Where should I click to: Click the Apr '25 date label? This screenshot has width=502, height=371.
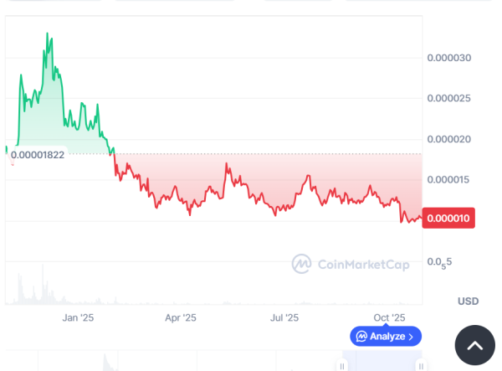tap(180, 317)
